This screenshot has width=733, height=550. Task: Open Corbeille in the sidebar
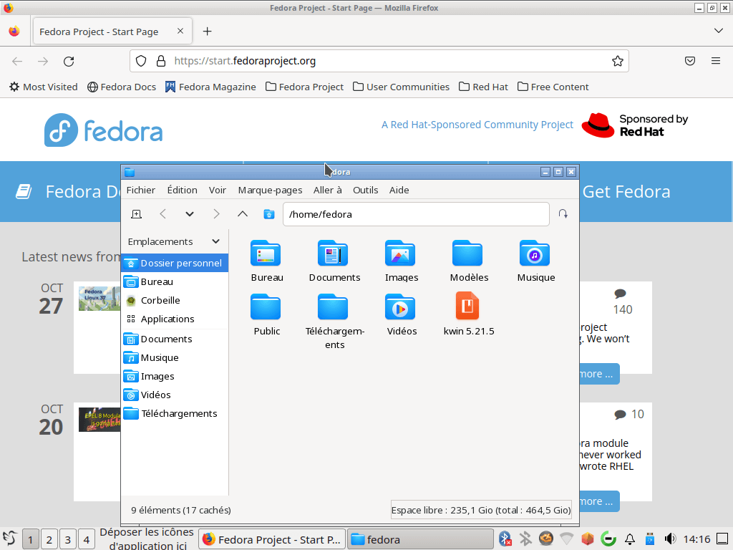(175, 300)
